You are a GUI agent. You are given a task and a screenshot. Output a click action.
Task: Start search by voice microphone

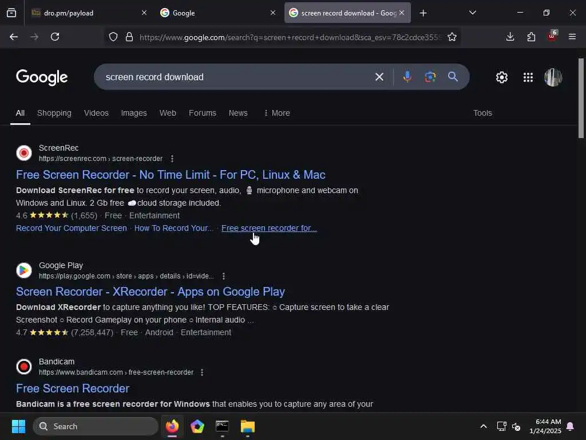(407, 77)
